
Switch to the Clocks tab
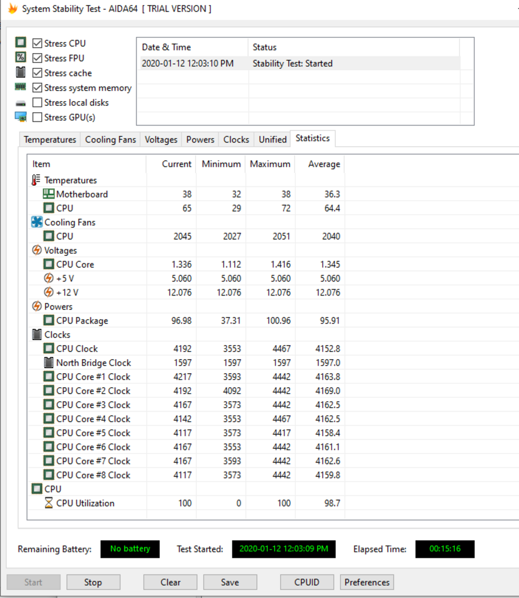(x=236, y=140)
